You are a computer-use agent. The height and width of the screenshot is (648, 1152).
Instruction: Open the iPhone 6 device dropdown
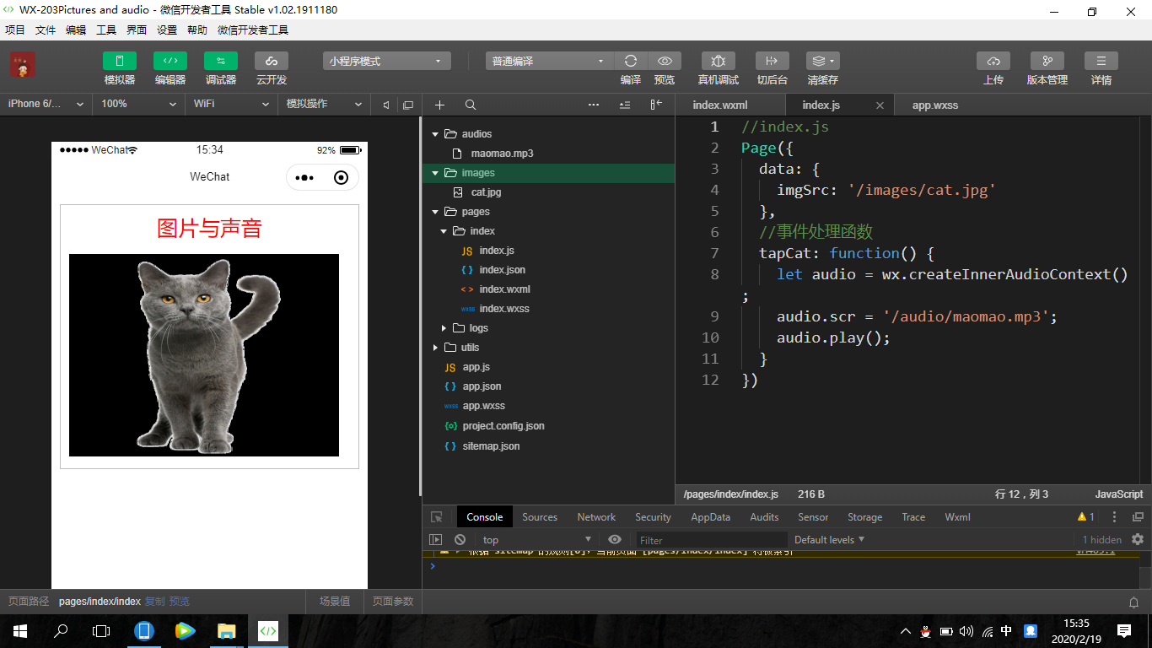point(46,104)
